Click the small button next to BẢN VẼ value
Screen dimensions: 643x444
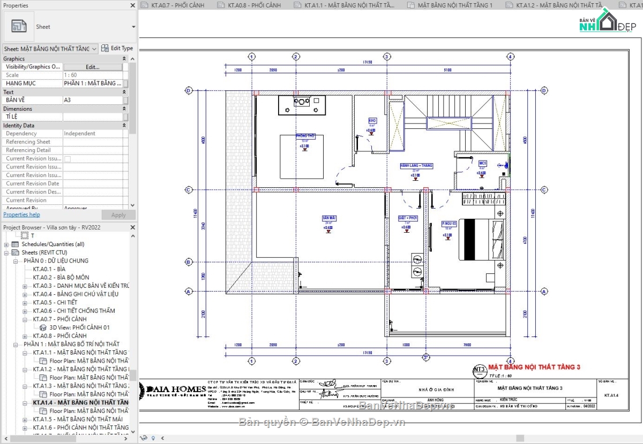click(125, 100)
